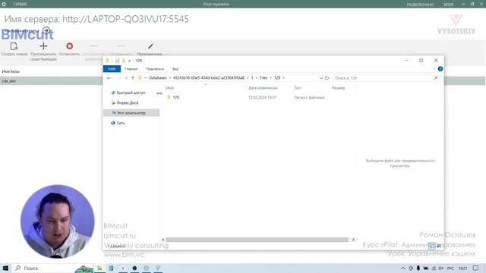Open the notification center icon

click(476, 268)
